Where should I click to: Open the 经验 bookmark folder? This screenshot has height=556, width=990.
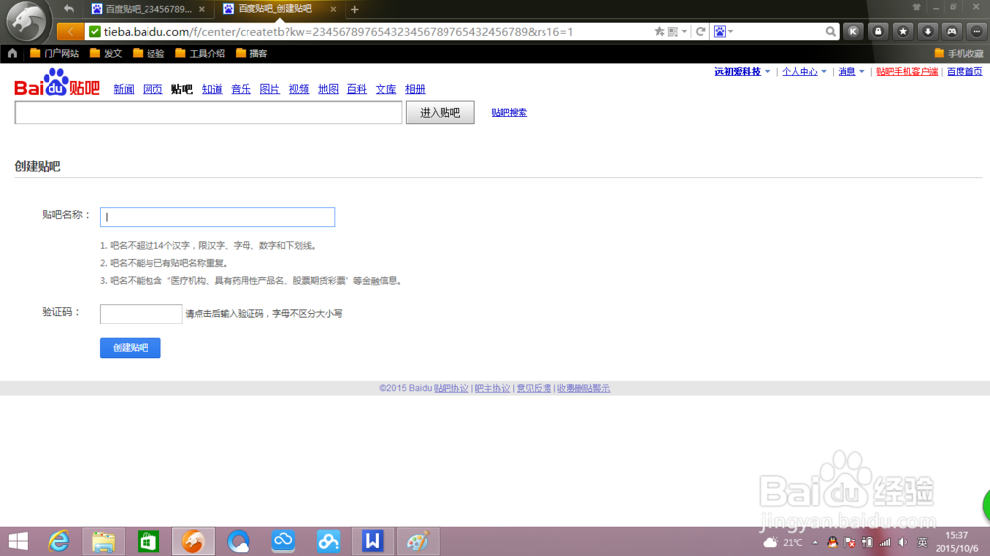[x=148, y=53]
